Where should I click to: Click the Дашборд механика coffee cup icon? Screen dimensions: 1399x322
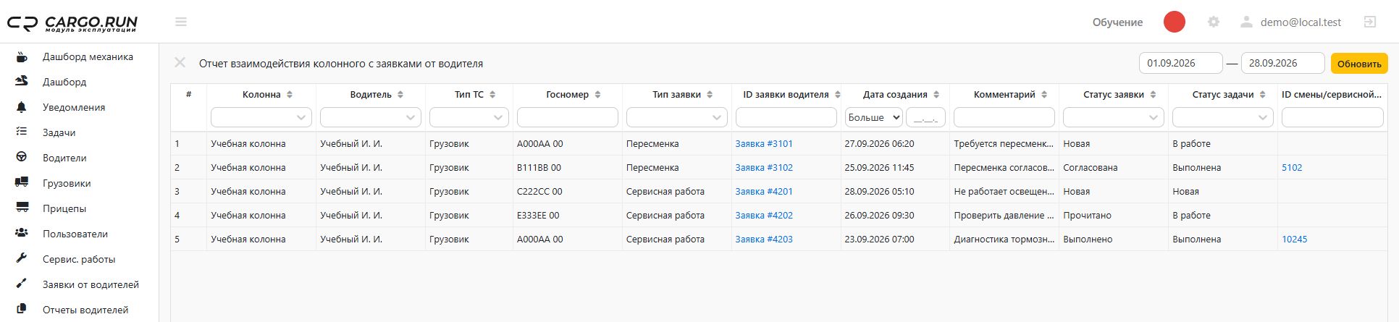(x=22, y=56)
